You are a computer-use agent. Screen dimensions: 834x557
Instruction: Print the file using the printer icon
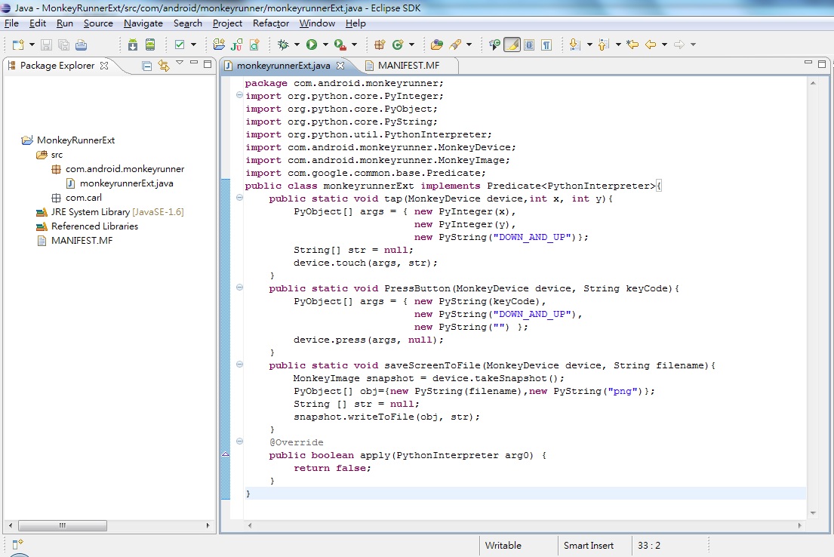click(x=80, y=44)
